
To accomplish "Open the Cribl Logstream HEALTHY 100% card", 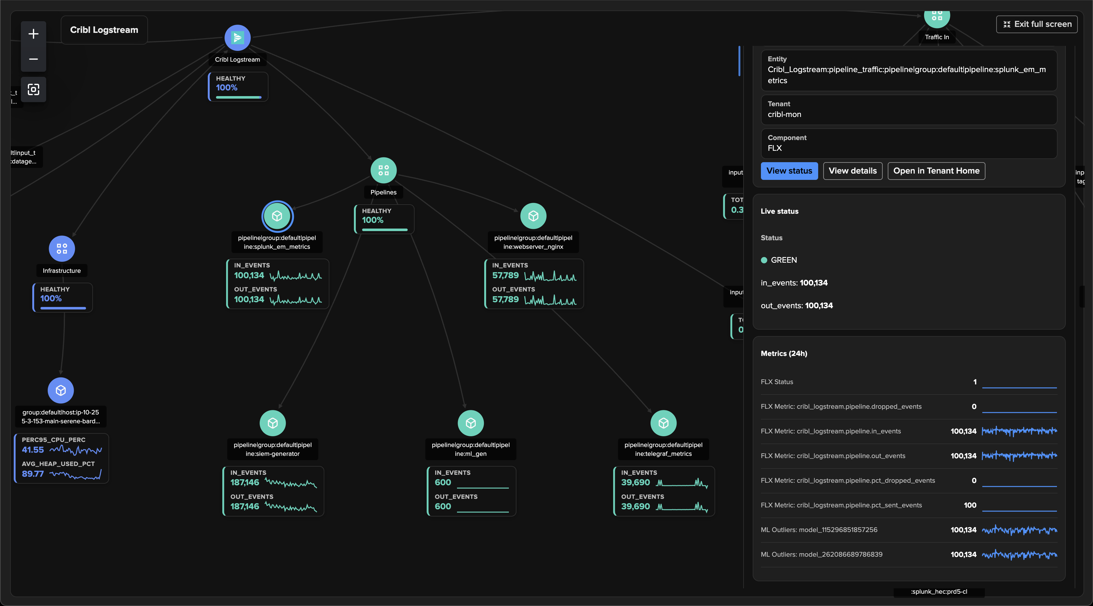I will 238,87.
